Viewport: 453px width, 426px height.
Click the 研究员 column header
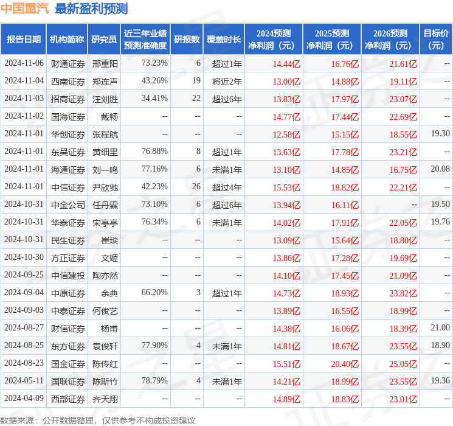tap(104, 40)
